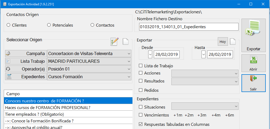Image resolution: width=270 pixels, height=129 pixels.
Task: Click the Hasta date field 28/02/2019
Action: [x=220, y=55]
